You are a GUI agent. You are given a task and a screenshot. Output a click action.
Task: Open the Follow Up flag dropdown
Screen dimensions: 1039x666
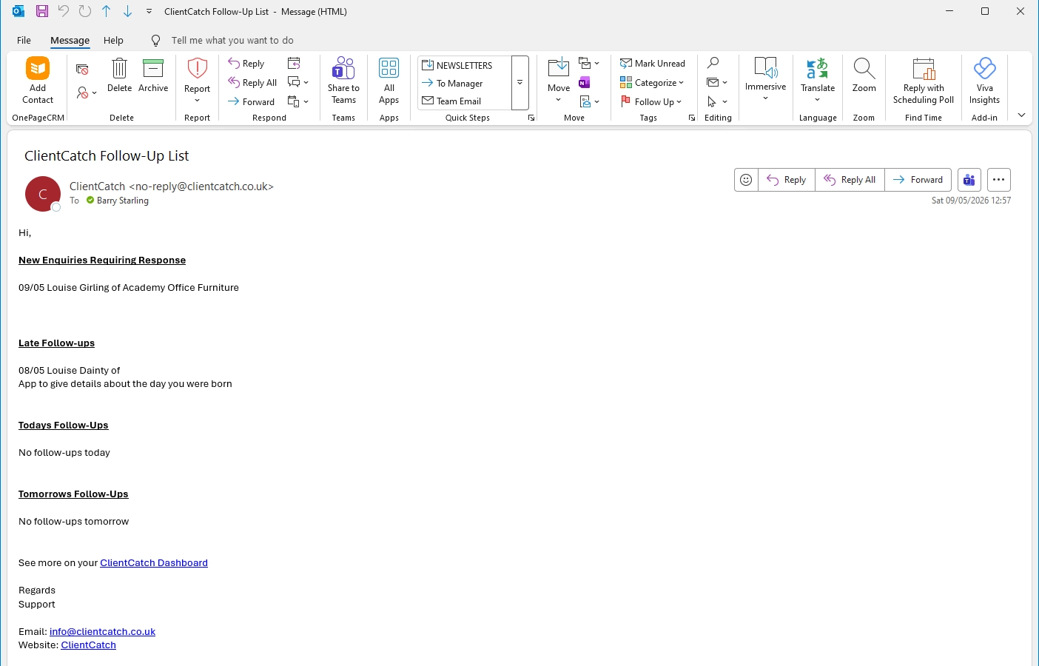[x=651, y=102]
